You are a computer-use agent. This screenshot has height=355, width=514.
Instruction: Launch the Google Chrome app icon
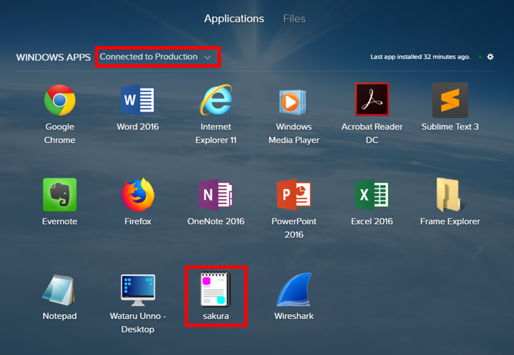(x=60, y=100)
